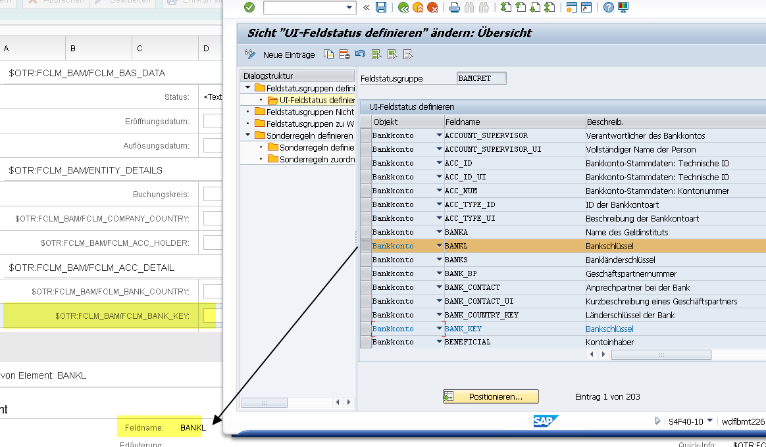This screenshot has width=766, height=447.
Task: Open the command field dropdown arrow
Action: click(350, 8)
